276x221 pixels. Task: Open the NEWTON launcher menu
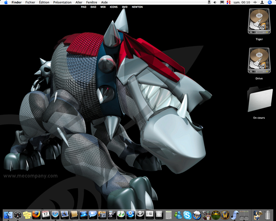pyautogui.click(x=137, y=7)
